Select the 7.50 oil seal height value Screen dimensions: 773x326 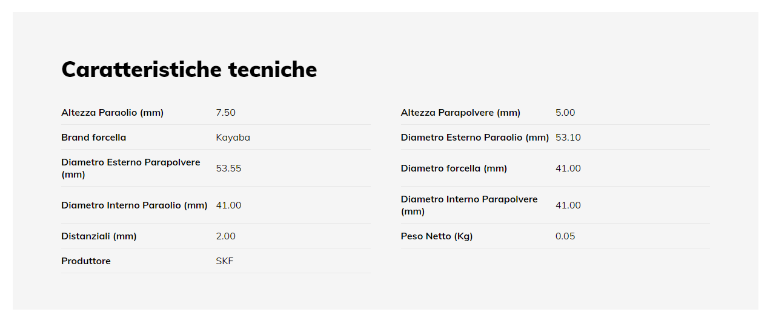[x=225, y=113]
